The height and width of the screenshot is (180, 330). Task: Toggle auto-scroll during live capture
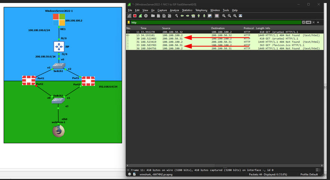click(210, 16)
